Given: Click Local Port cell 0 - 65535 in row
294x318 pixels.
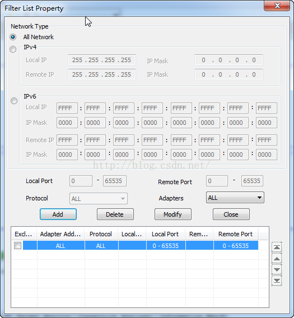Looking at the screenshot, I should (166, 246).
